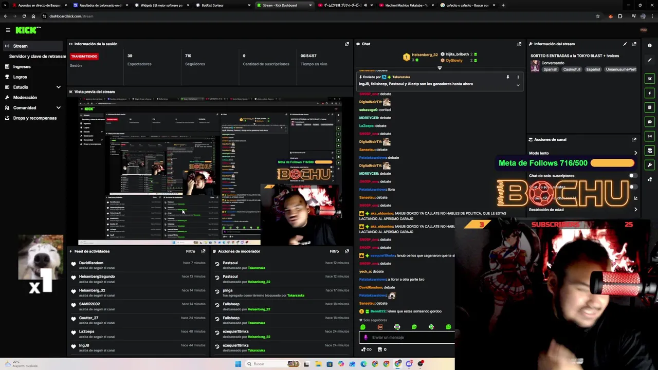Pop out the Acciones de canal panel
The width and height of the screenshot is (658, 370).
tap(634, 139)
